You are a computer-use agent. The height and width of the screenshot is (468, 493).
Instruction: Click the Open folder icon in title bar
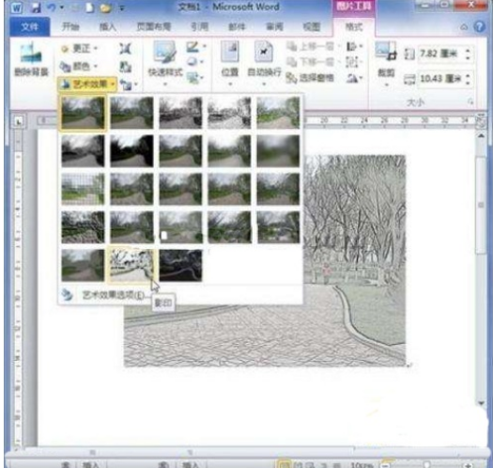click(105, 8)
